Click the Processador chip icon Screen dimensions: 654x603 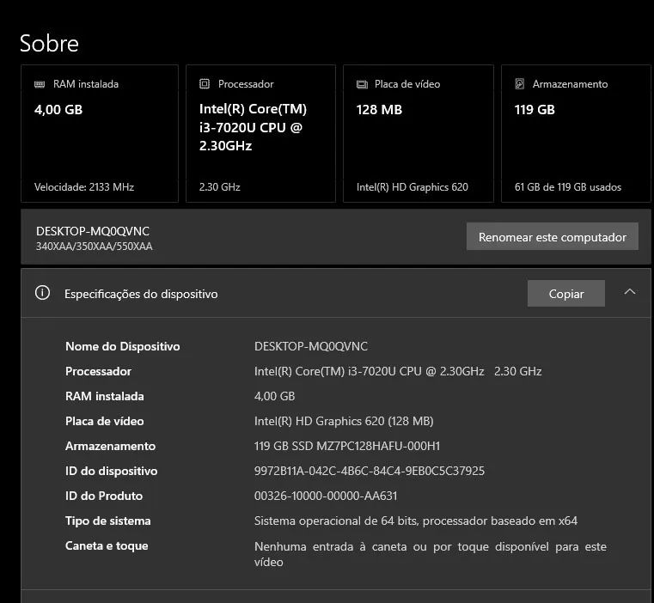point(205,84)
